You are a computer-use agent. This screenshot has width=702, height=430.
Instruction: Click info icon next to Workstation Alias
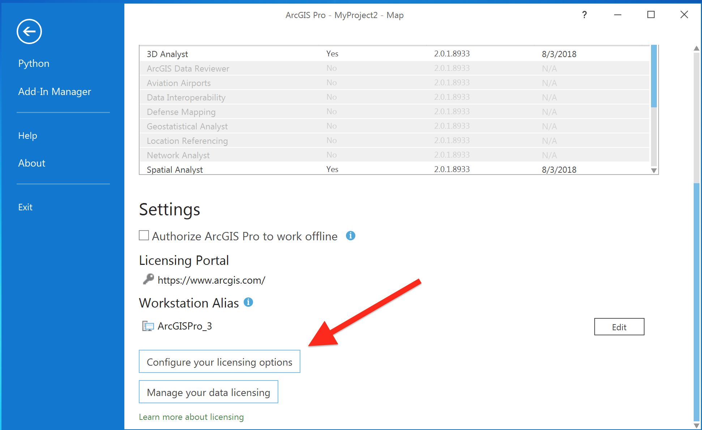(248, 302)
